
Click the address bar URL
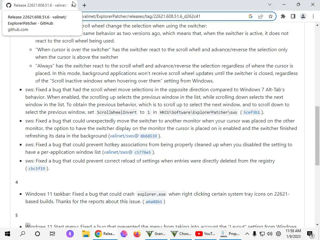click(x=141, y=16)
